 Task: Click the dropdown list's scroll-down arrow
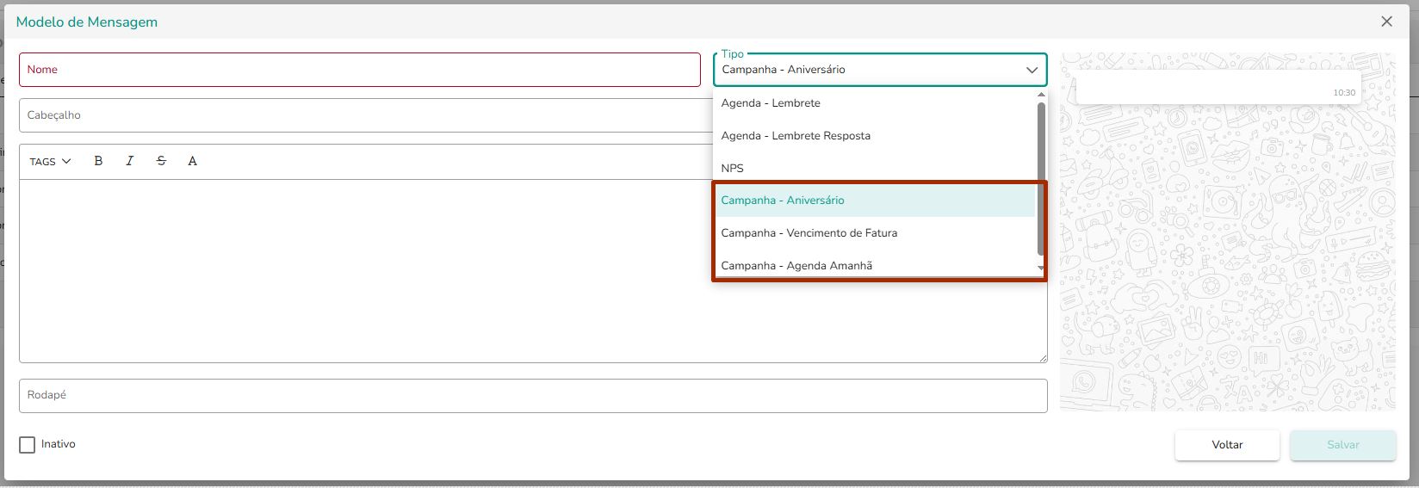point(1041,269)
